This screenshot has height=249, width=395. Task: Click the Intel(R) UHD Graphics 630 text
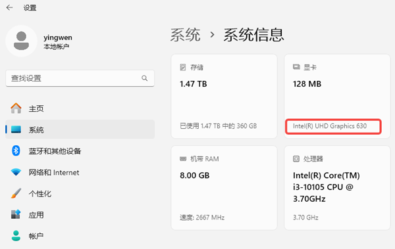click(330, 126)
